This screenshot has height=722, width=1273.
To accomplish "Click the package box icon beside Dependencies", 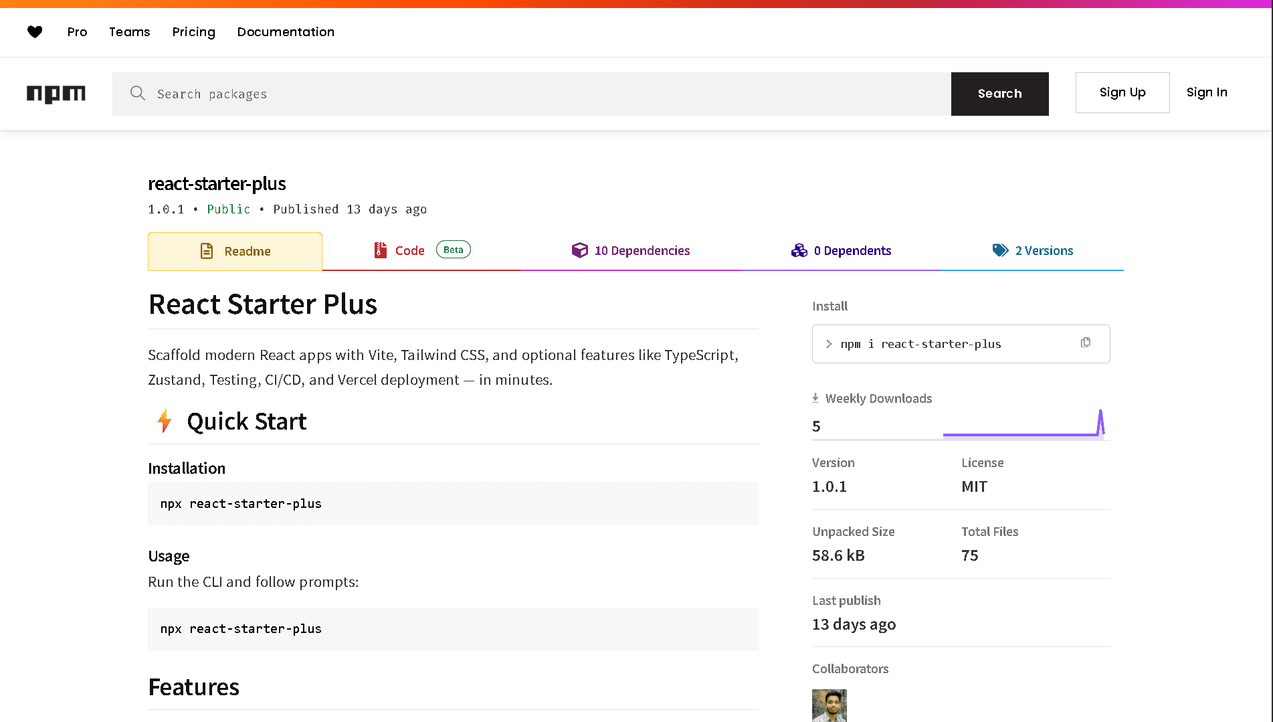I will pyautogui.click(x=579, y=250).
